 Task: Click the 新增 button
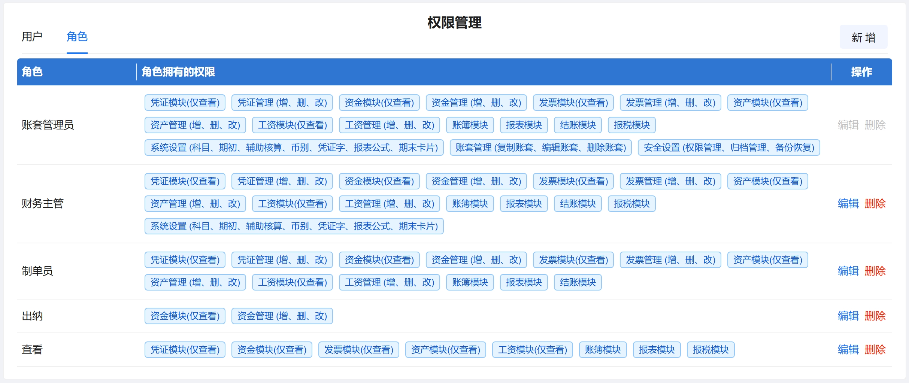[863, 37]
